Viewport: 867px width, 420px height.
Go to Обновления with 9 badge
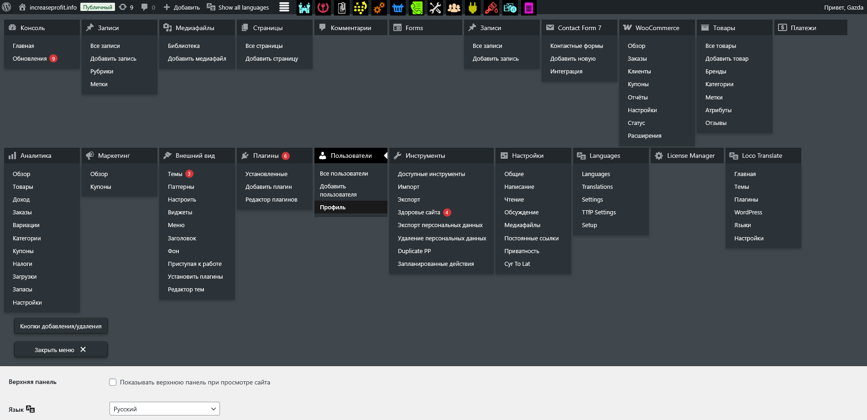click(x=35, y=58)
